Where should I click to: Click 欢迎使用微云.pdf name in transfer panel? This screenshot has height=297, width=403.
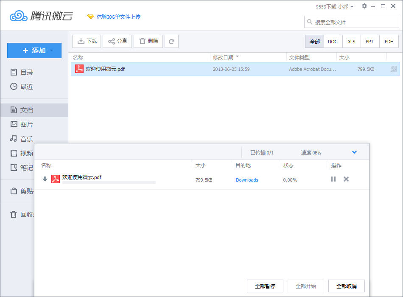[x=82, y=177]
